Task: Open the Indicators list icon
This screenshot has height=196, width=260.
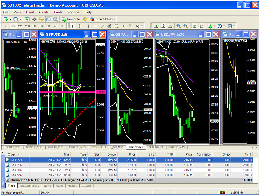Action: point(210,26)
